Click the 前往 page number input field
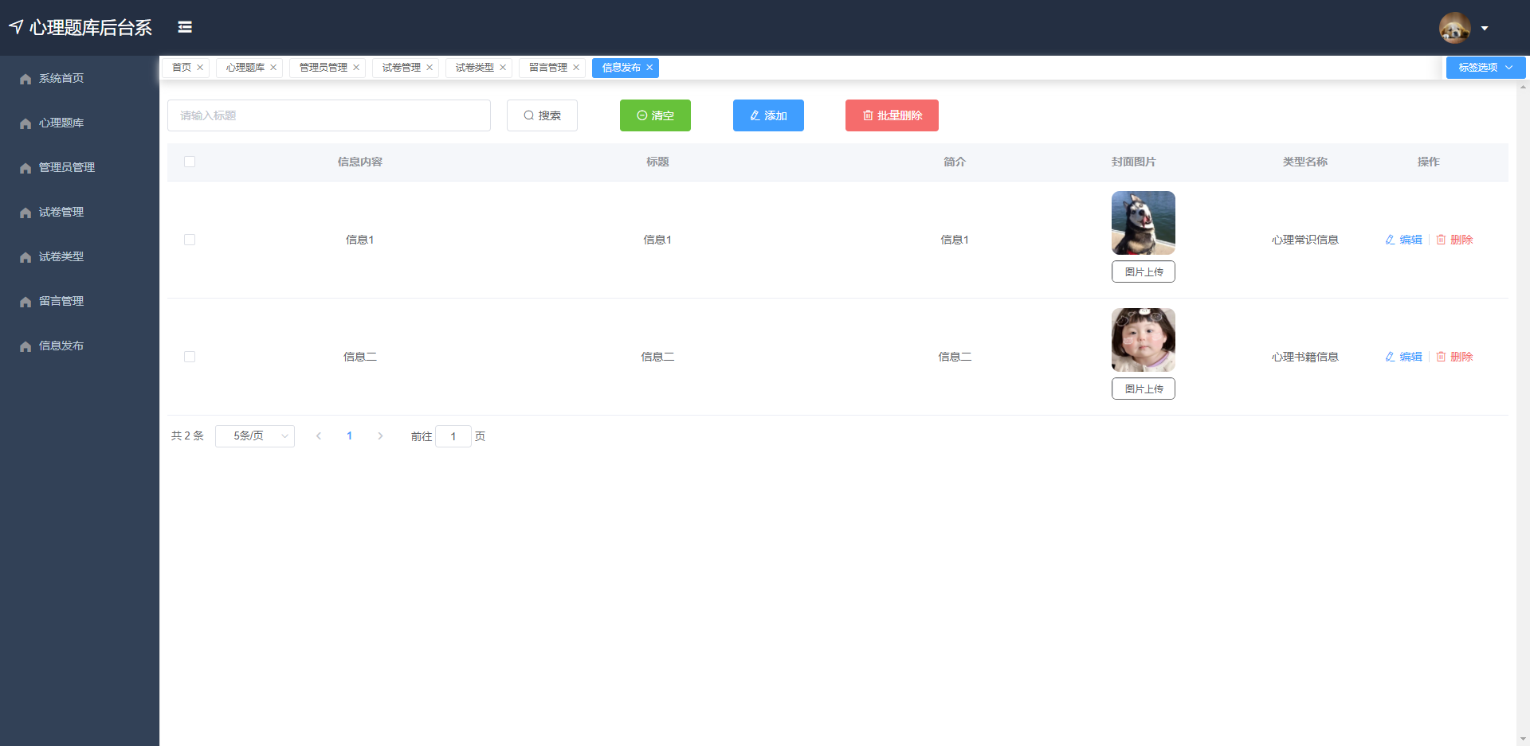Viewport: 1530px width, 746px height. [x=453, y=436]
